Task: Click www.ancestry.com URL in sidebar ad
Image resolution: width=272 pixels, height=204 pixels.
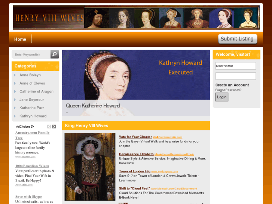Action: [x=25, y=157]
